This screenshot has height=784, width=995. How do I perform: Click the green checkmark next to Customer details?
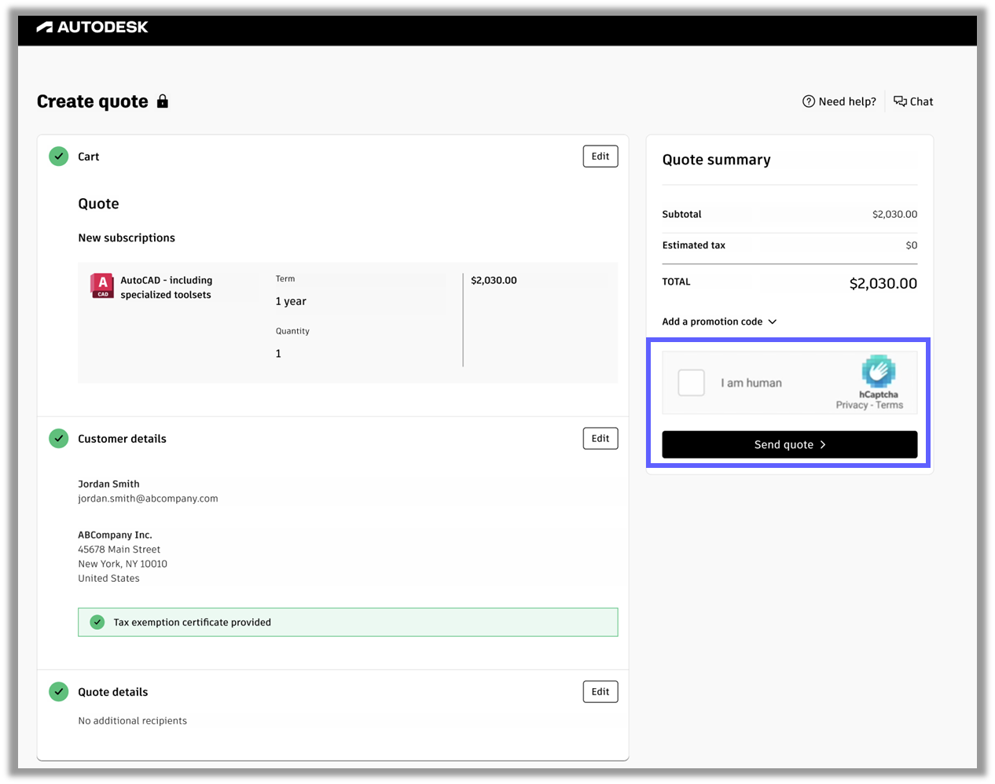point(59,438)
